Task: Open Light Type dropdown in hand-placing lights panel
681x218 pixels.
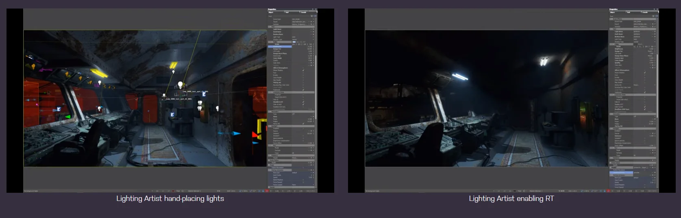Action: pyautogui.click(x=303, y=37)
